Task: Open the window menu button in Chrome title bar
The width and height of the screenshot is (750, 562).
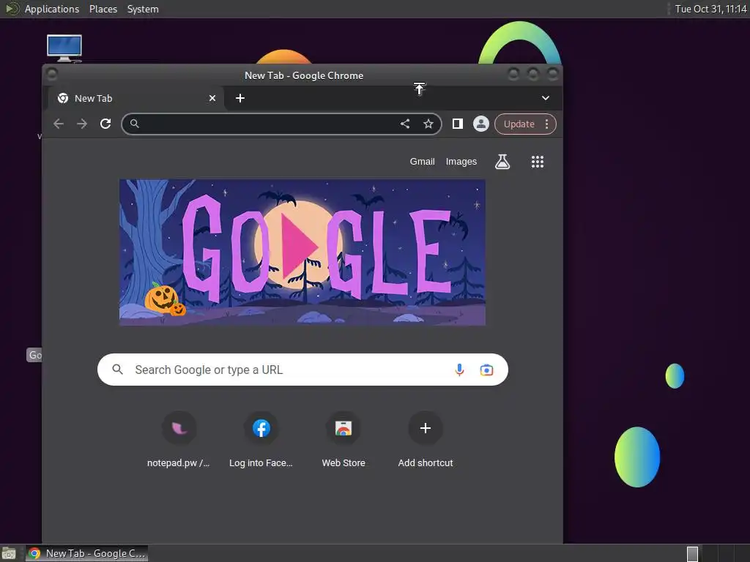Action: coord(52,75)
